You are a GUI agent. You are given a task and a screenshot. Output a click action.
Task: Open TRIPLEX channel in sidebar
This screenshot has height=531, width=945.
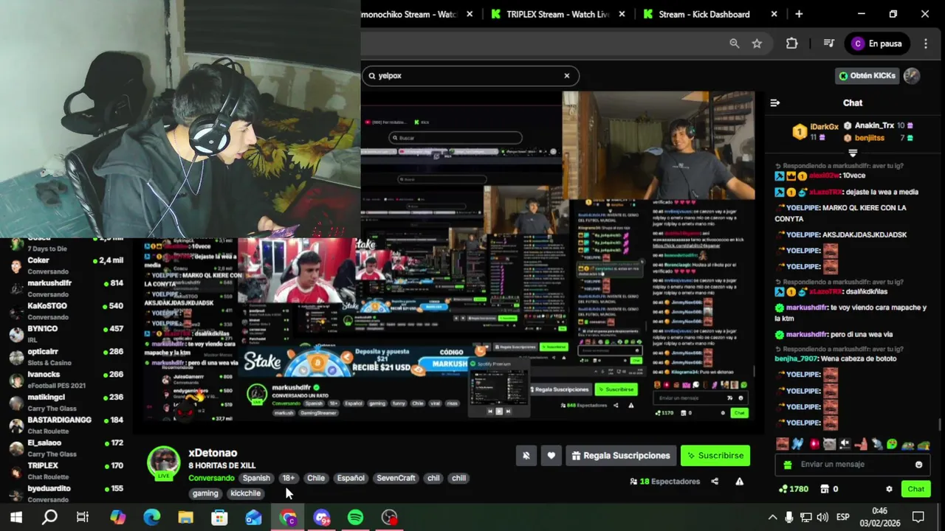click(x=65, y=471)
